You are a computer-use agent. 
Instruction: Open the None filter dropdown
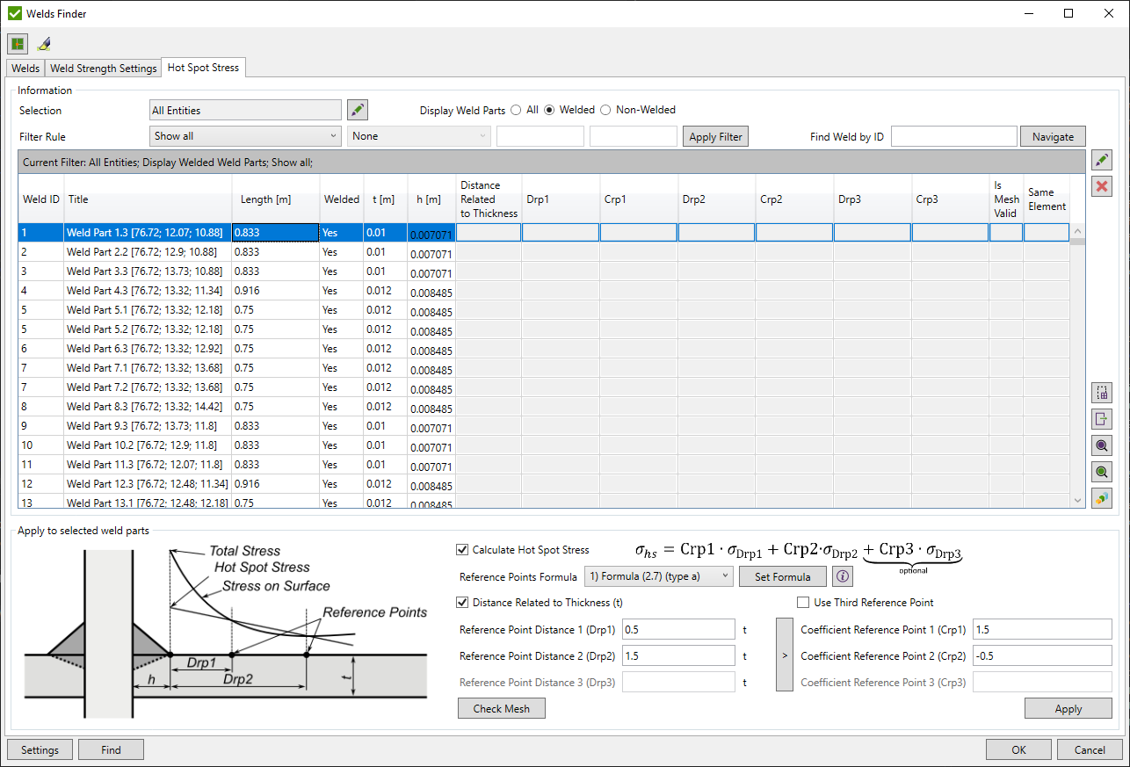click(418, 136)
